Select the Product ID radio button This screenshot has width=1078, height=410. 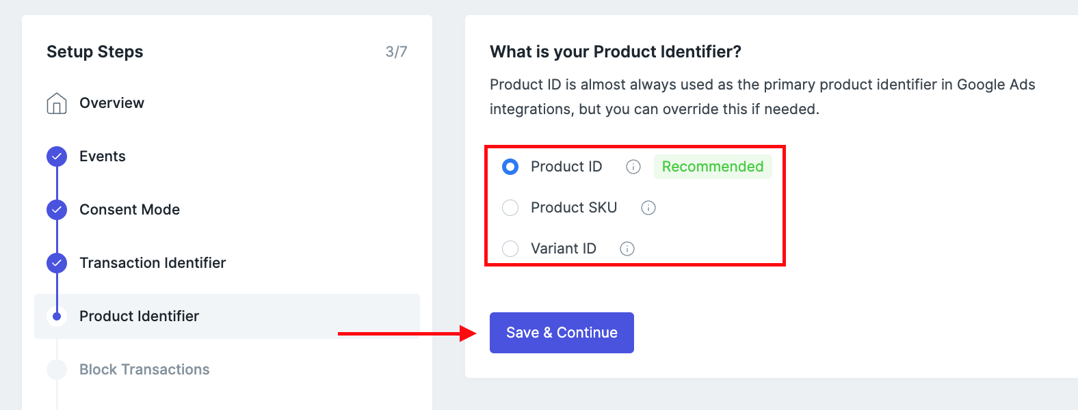[x=510, y=167]
